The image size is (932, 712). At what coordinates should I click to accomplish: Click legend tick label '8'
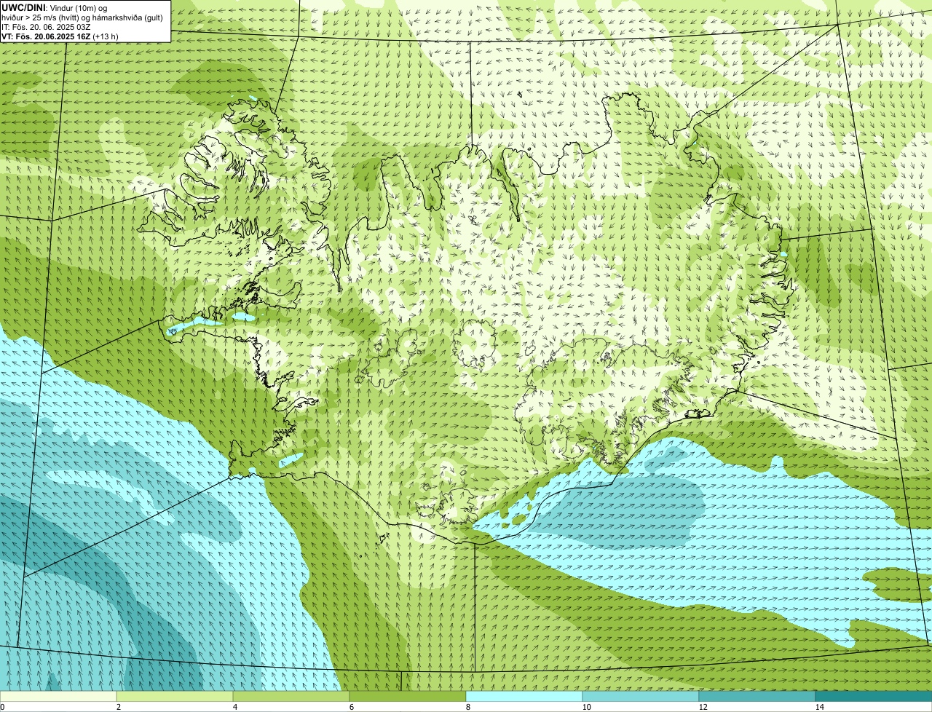click(467, 707)
